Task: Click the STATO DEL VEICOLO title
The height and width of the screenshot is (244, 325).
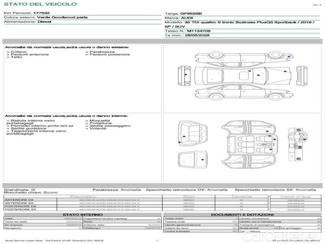Action: tap(40, 4)
